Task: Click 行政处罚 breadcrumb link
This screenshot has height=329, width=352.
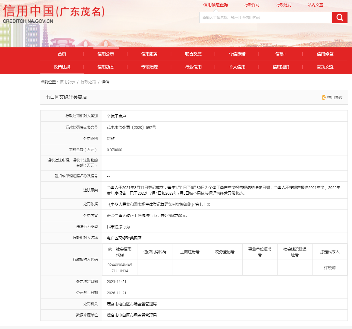Action: [x=88, y=82]
